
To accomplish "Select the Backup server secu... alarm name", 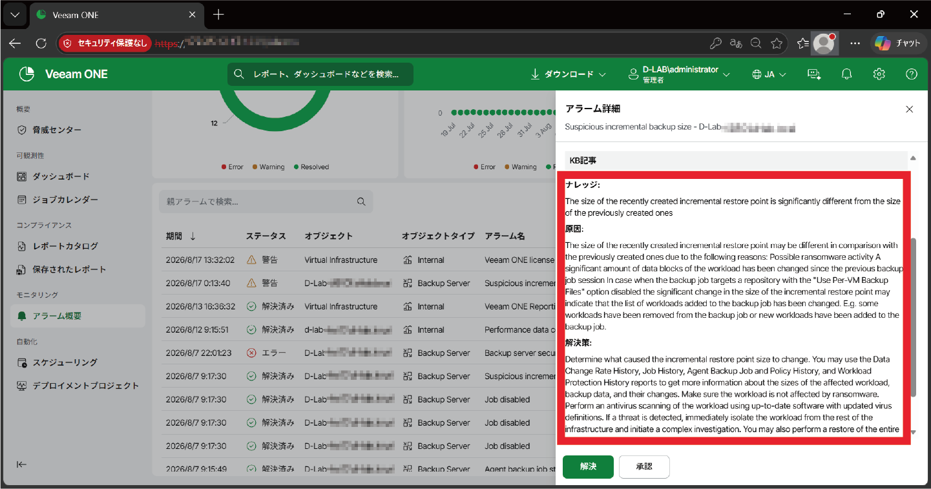I will tap(519, 353).
